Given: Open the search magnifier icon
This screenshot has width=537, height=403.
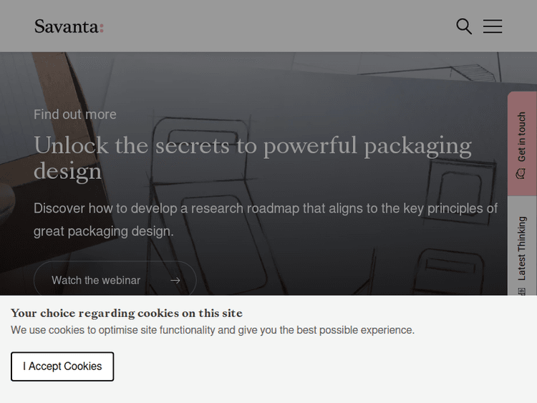Looking at the screenshot, I should coord(464,26).
